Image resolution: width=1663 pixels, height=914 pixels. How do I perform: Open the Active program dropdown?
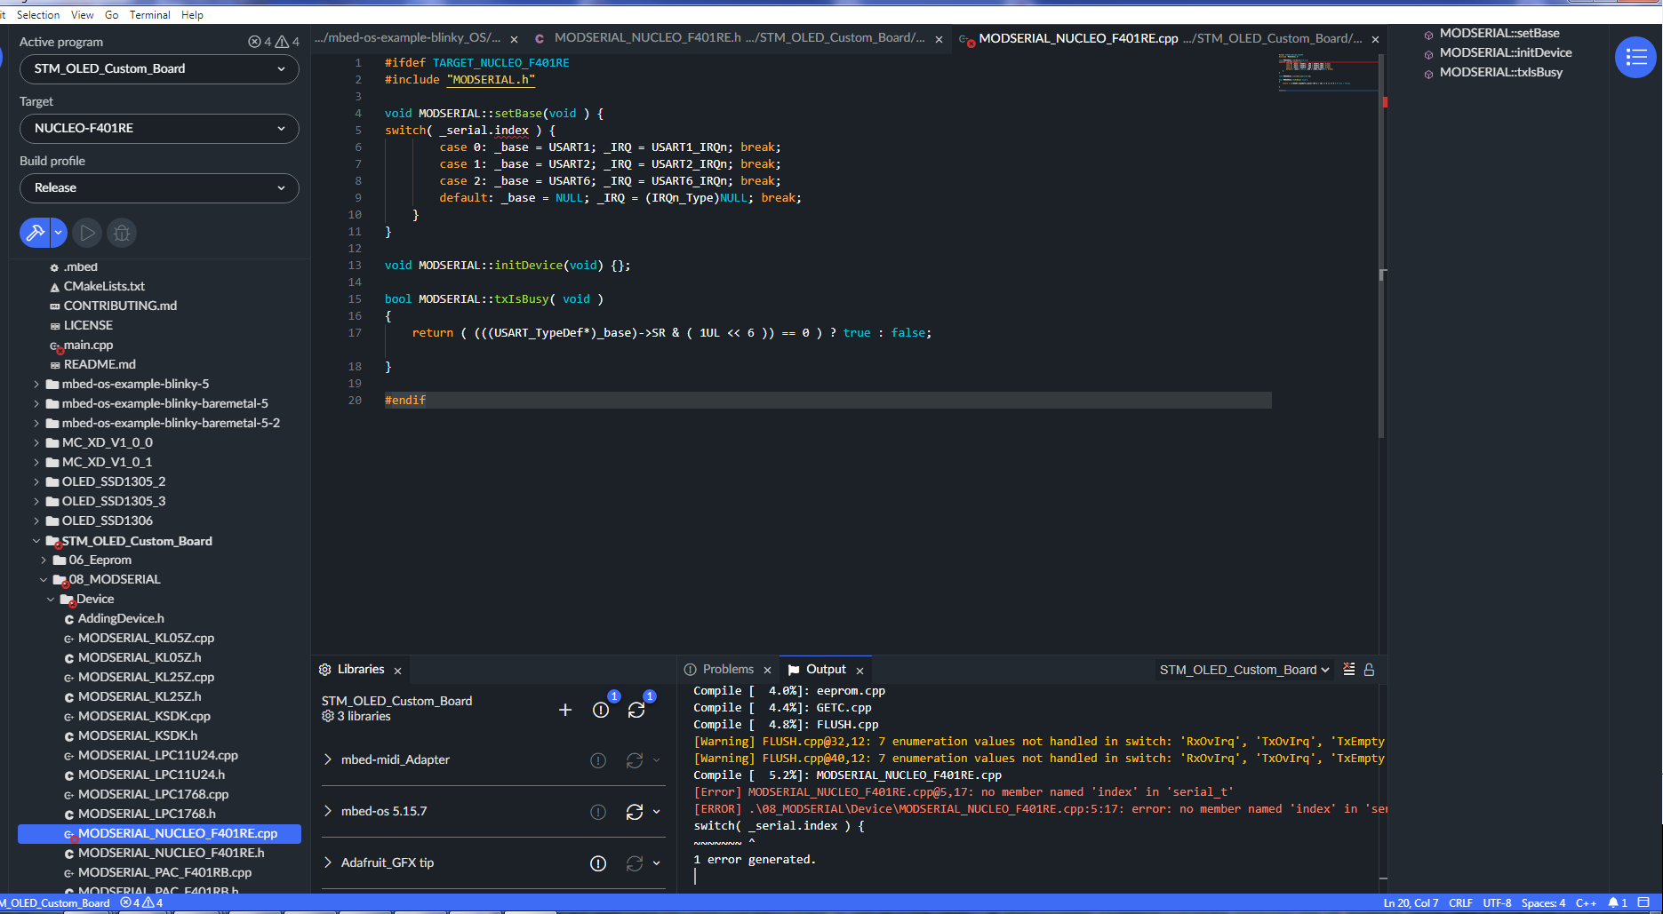click(x=159, y=69)
